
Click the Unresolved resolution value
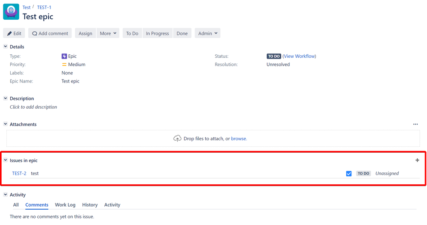pos(278,65)
